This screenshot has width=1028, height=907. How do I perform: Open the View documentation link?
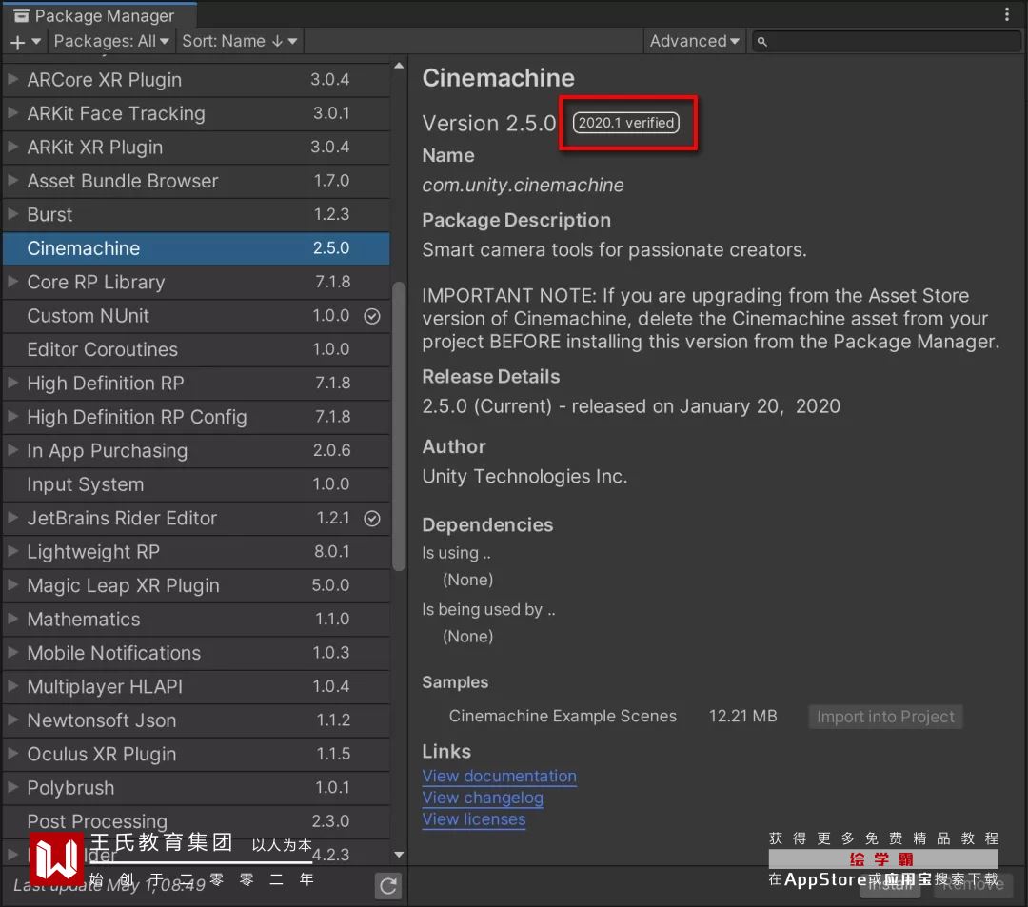click(499, 776)
